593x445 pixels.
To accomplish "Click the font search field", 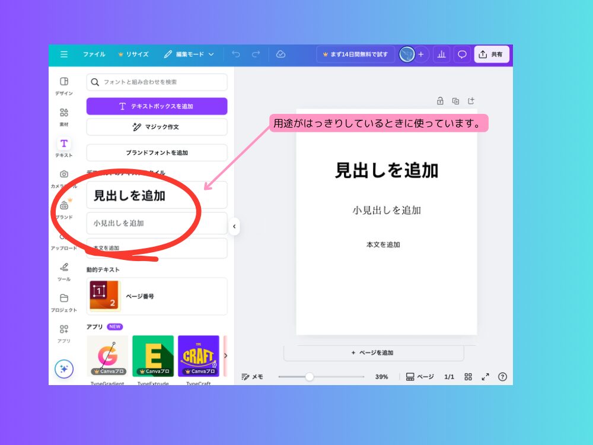I will [x=157, y=82].
